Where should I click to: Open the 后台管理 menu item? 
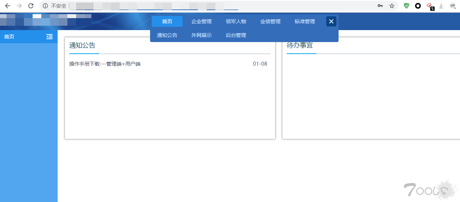coord(236,35)
